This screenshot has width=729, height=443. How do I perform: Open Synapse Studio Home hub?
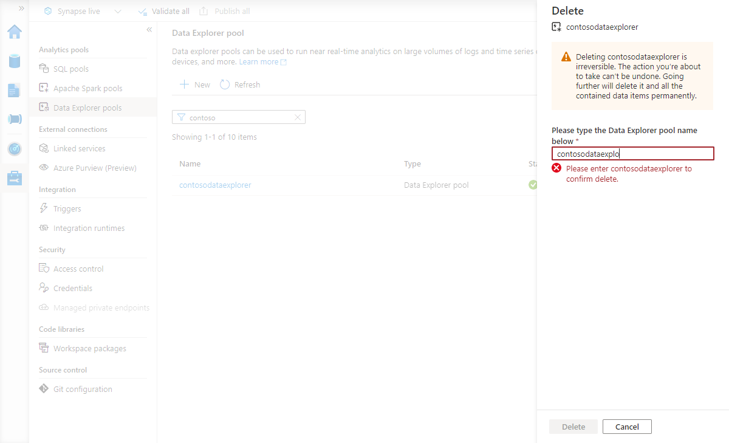coord(14,32)
